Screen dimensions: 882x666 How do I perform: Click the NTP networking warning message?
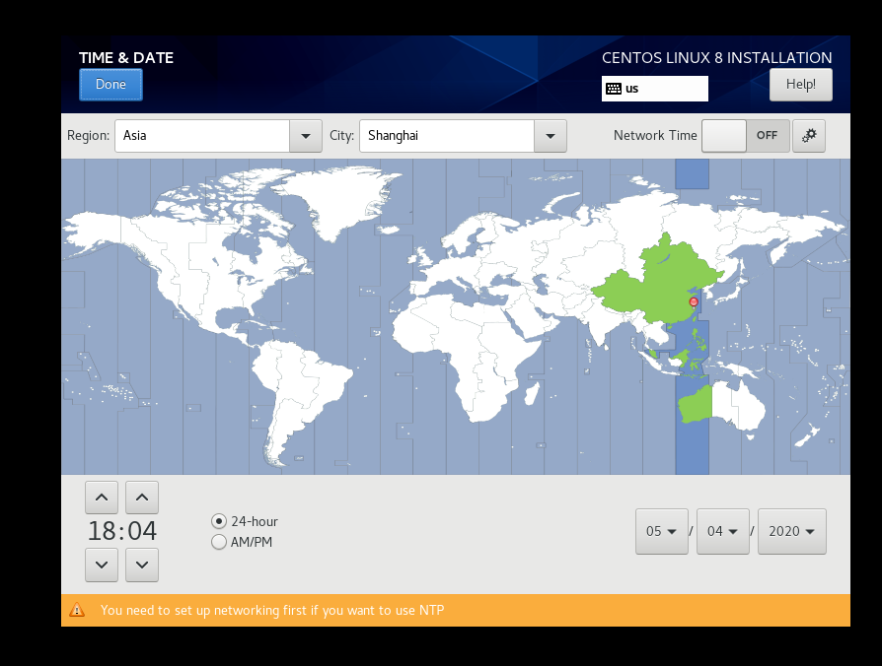pos(272,611)
